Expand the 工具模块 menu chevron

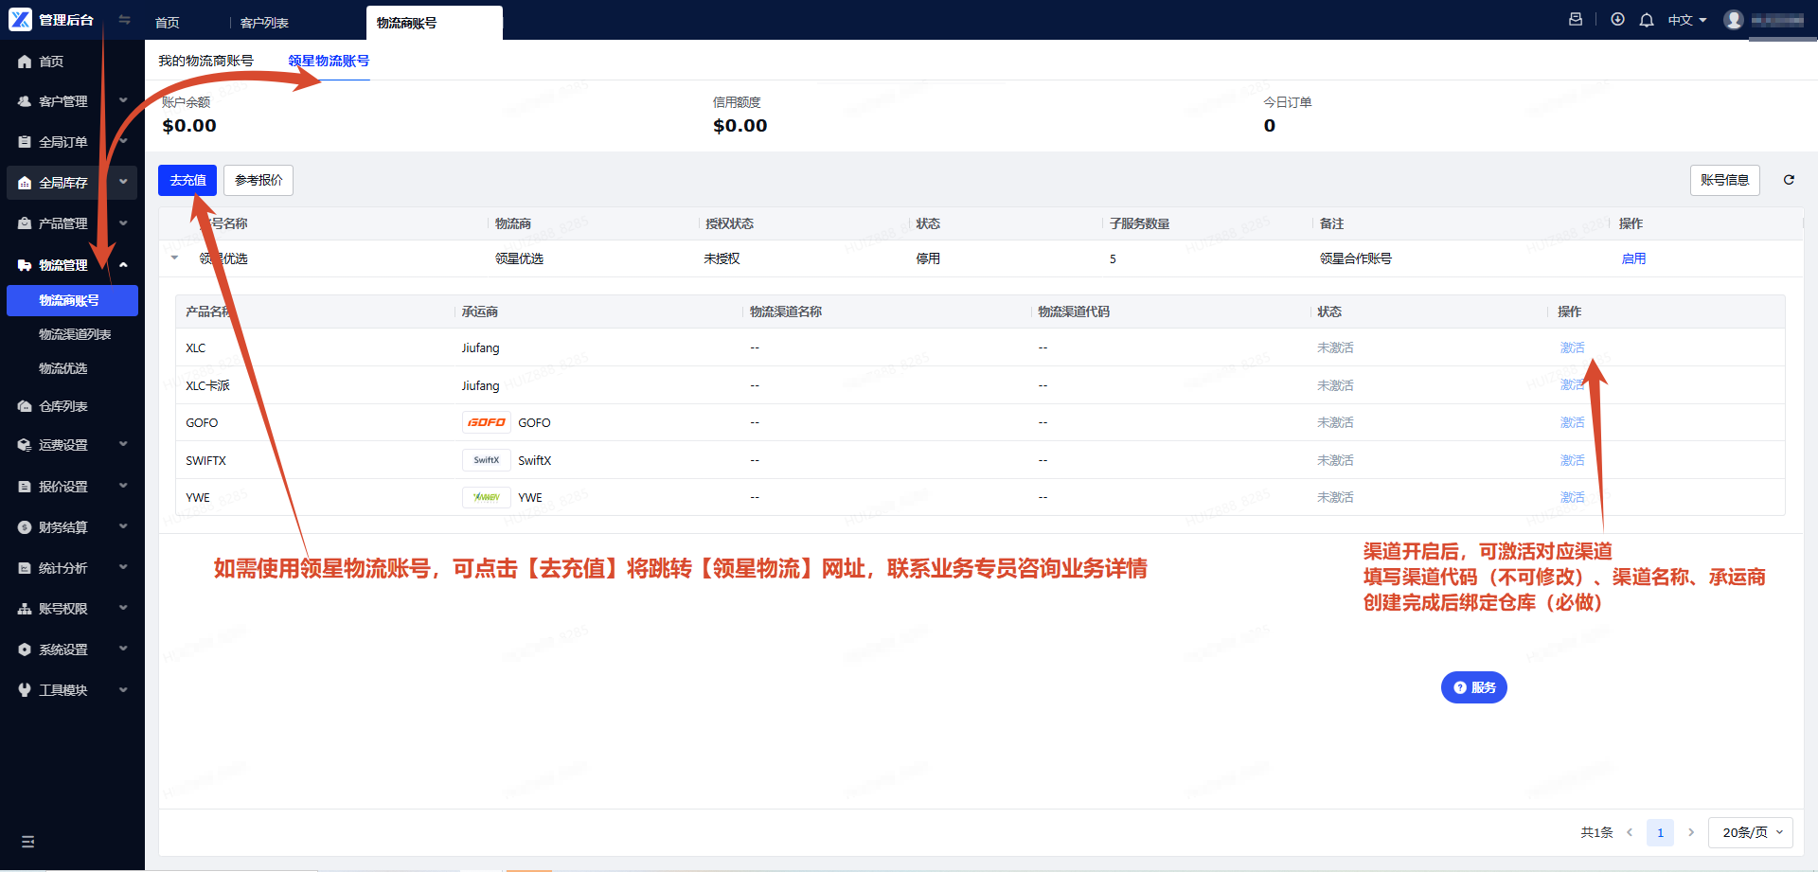point(123,689)
